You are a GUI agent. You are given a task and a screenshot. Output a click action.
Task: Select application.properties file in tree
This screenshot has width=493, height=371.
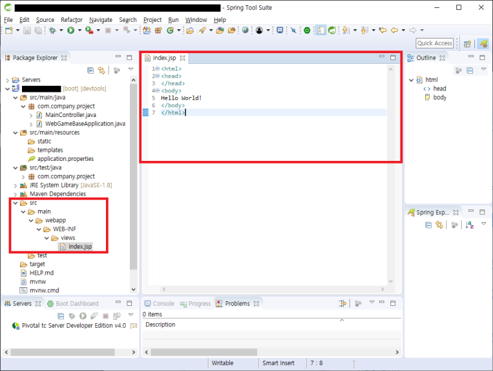(65, 159)
